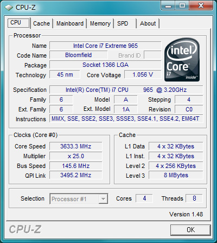Switch to the Mainboard tab
The height and width of the screenshot is (243, 217).
[x=70, y=23]
